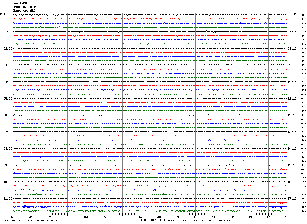Click the 09:15 UTC time label
This screenshot has height=224, width=307.
tap(292, 65)
